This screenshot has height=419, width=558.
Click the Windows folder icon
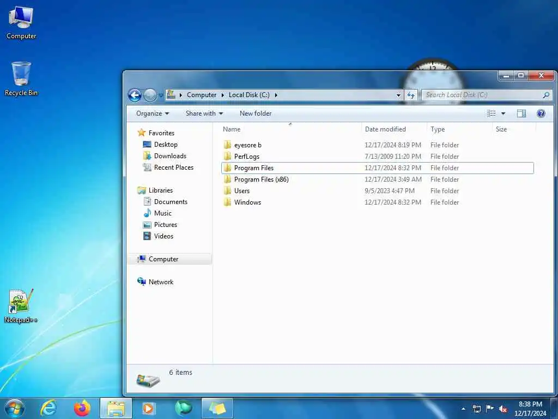(x=227, y=202)
